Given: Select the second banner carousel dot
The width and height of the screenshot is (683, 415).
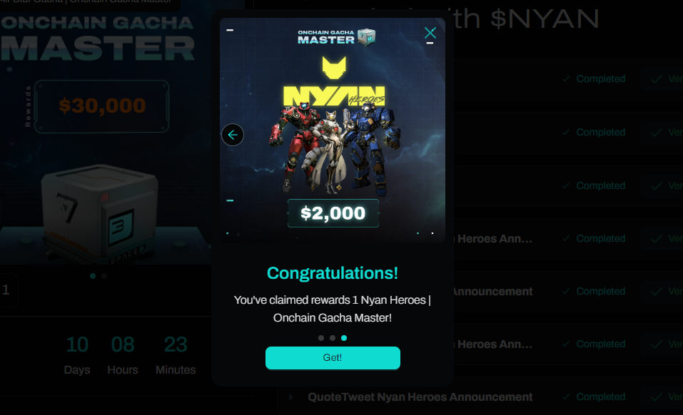Looking at the screenshot, I should click(104, 276).
